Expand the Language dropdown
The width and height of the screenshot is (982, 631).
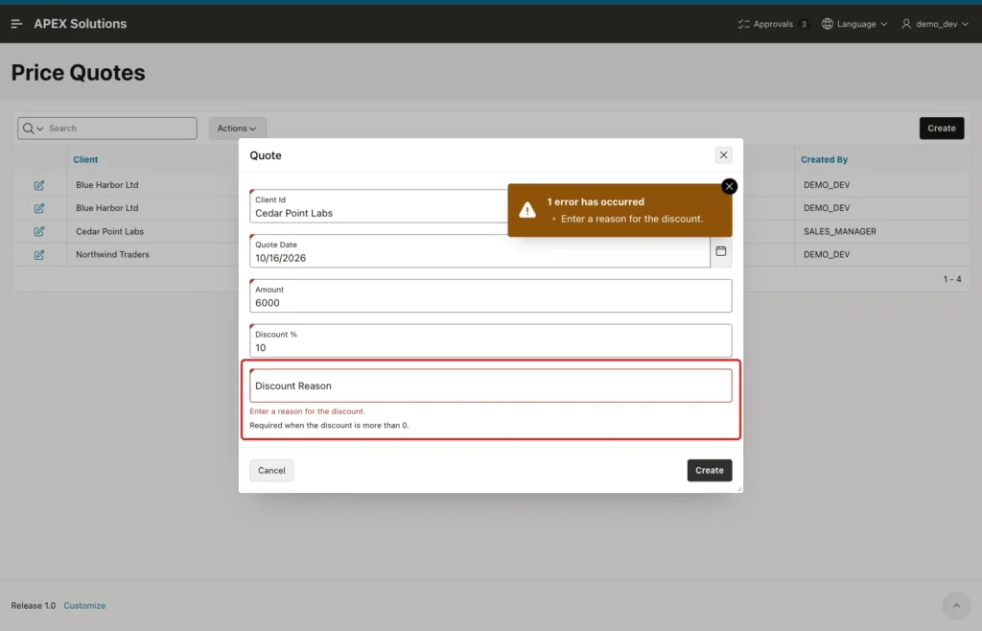pos(854,24)
